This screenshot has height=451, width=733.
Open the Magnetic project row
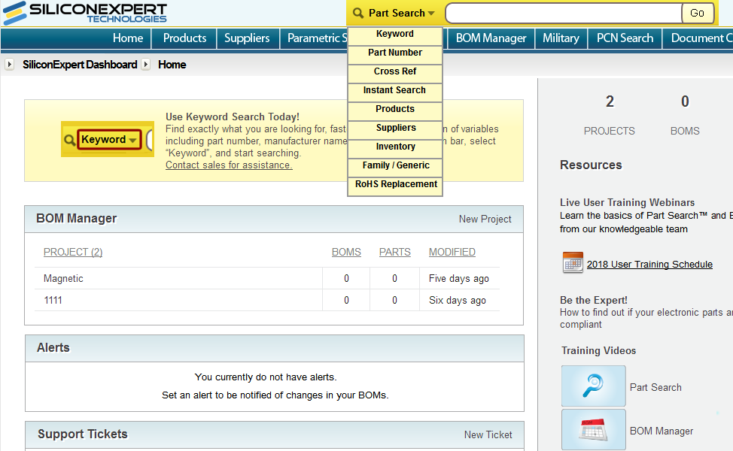[267, 278]
